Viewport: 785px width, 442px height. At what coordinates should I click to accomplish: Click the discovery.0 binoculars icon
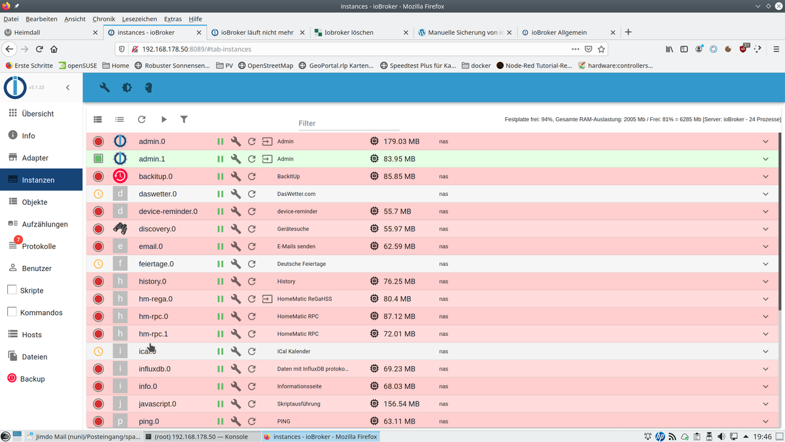pyautogui.click(x=120, y=229)
